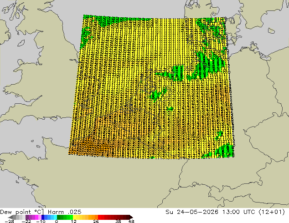Click the 48 legend value label
The image size is (289, 223).
click(131, 221)
